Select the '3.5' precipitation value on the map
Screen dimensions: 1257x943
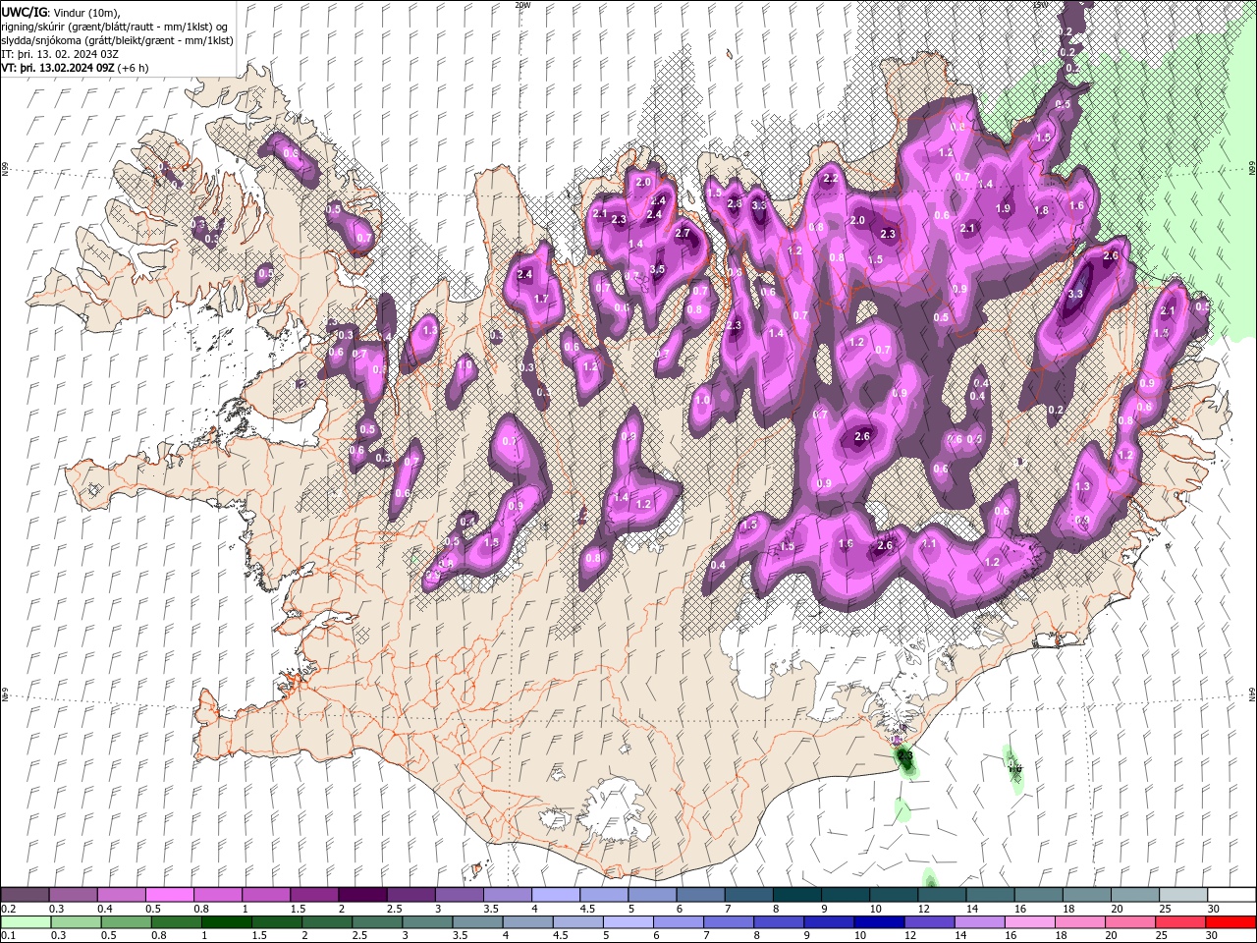pyautogui.click(x=657, y=269)
